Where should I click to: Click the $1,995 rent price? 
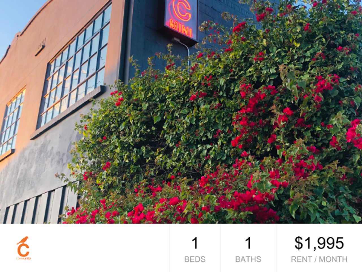[319, 243]
